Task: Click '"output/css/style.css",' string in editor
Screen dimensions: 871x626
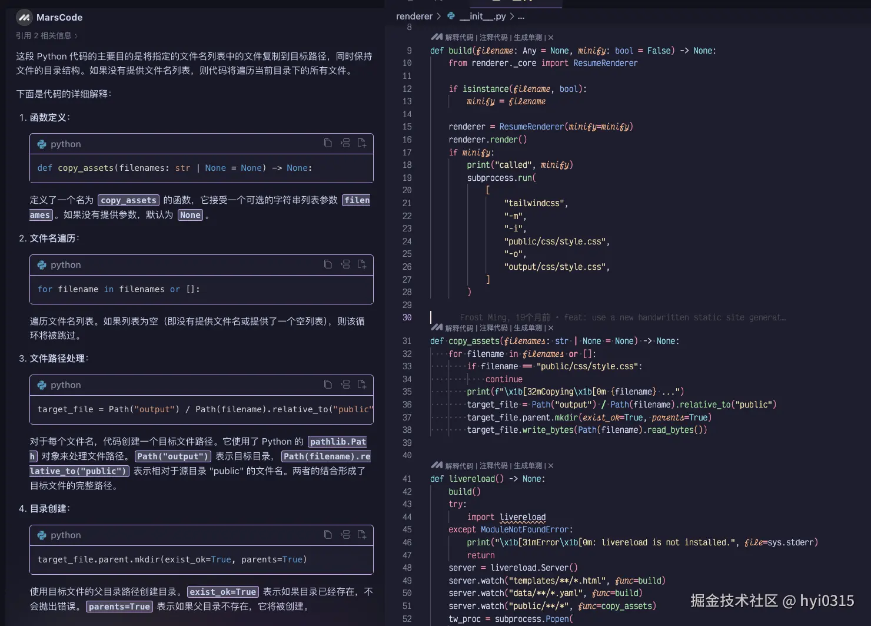Action: tap(557, 267)
